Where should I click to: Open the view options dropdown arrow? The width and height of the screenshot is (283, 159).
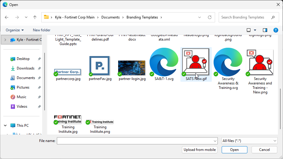(255, 30)
